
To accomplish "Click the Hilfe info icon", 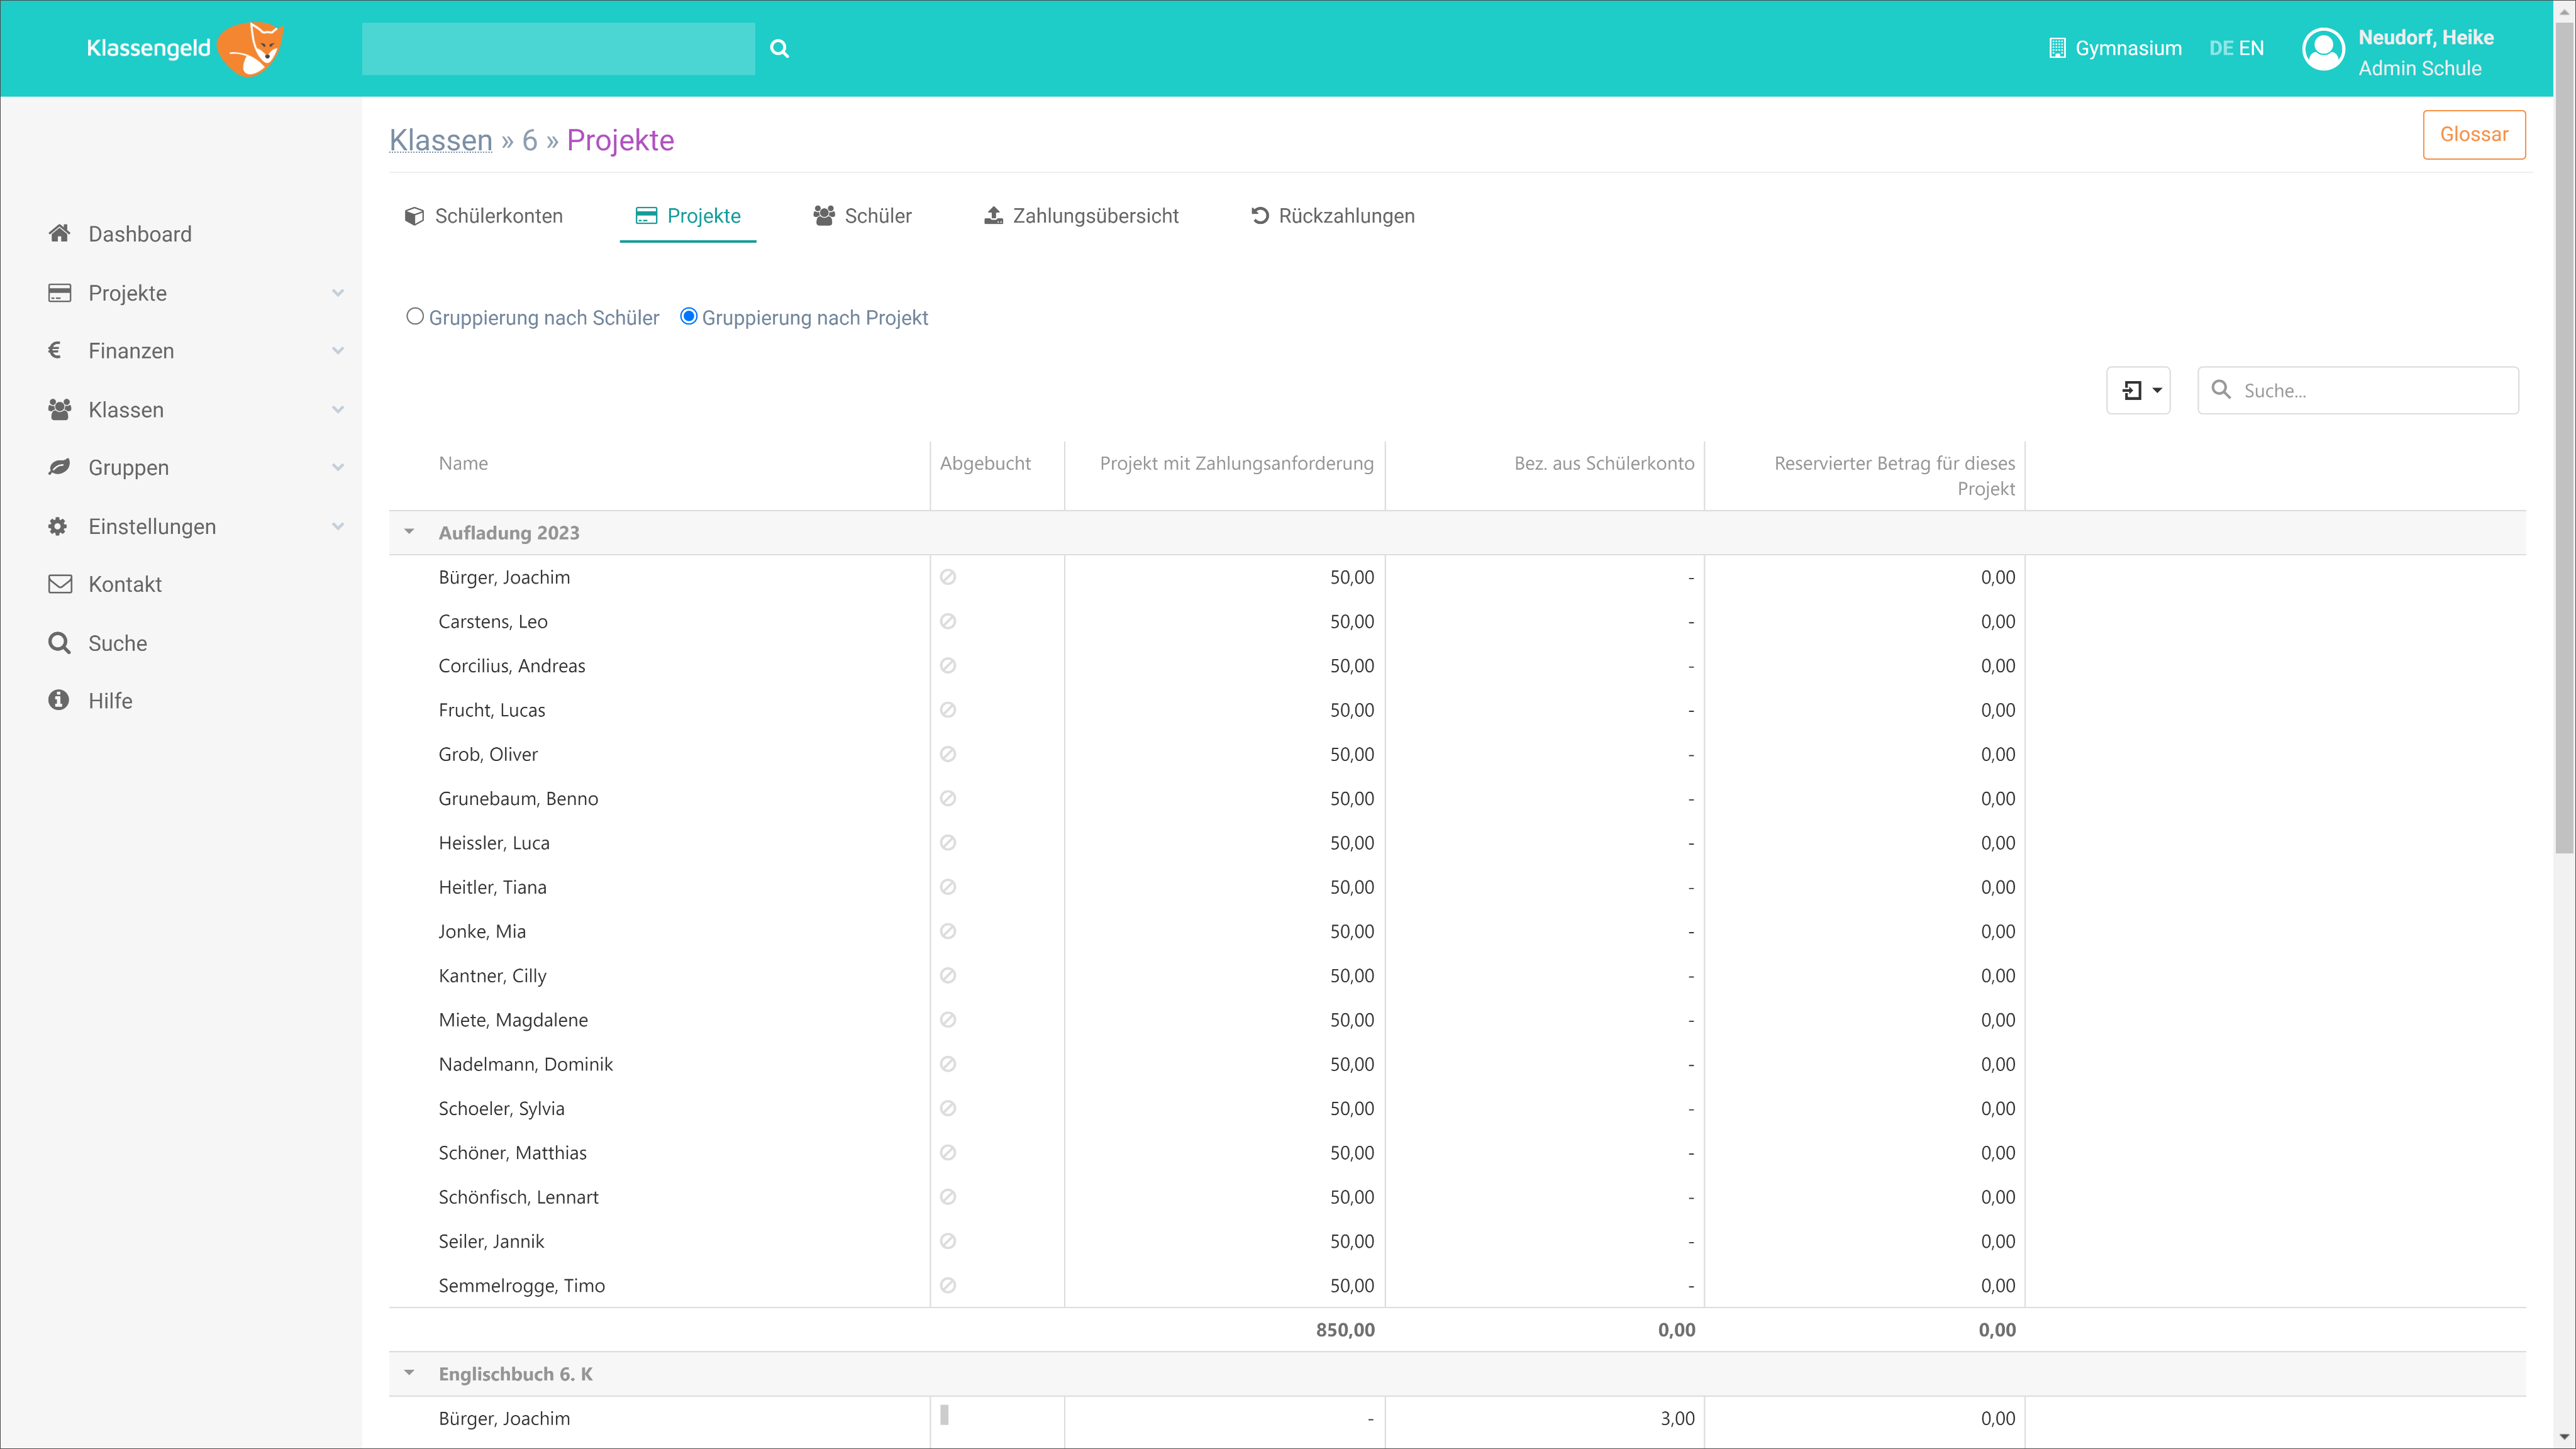I will click(x=59, y=700).
